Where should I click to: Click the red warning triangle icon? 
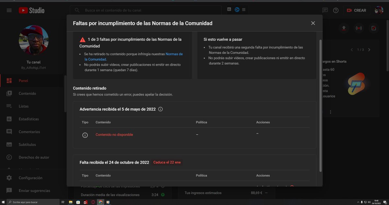pyautogui.click(x=83, y=39)
